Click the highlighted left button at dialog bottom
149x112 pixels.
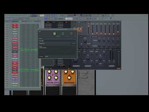[41, 57]
